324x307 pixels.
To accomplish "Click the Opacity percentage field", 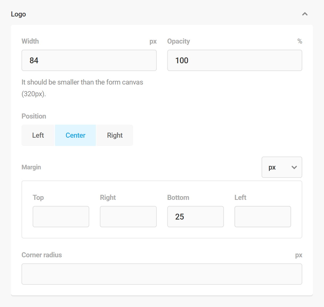I will pyautogui.click(x=235, y=60).
